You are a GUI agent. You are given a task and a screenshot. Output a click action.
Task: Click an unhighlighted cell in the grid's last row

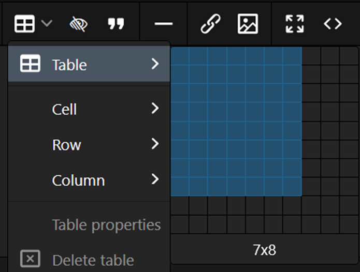[x=180, y=224]
